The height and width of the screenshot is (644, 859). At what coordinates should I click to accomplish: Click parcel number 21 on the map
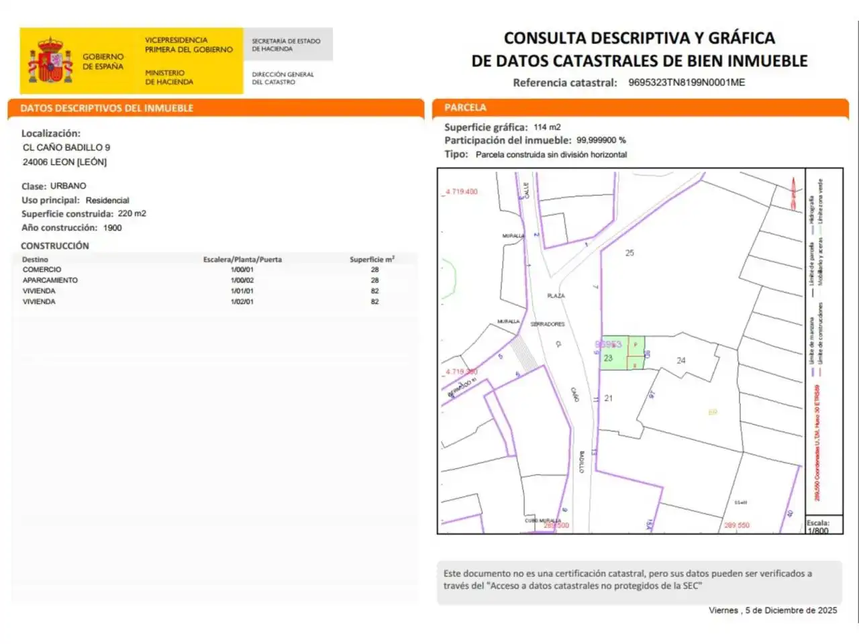click(x=608, y=398)
